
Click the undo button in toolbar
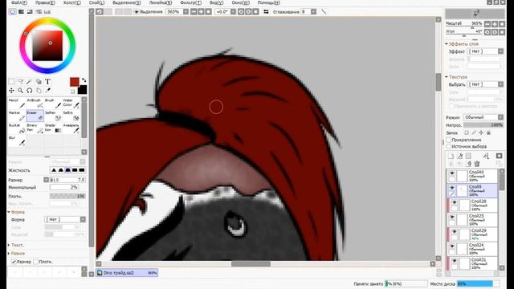[x=100, y=12]
